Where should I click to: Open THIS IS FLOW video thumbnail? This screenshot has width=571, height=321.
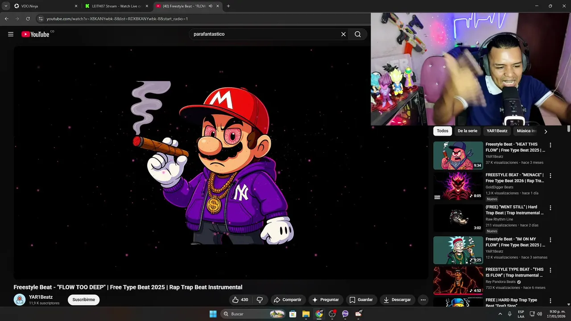(458, 280)
